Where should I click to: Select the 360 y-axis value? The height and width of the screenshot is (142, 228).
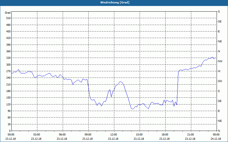coord(9,51)
